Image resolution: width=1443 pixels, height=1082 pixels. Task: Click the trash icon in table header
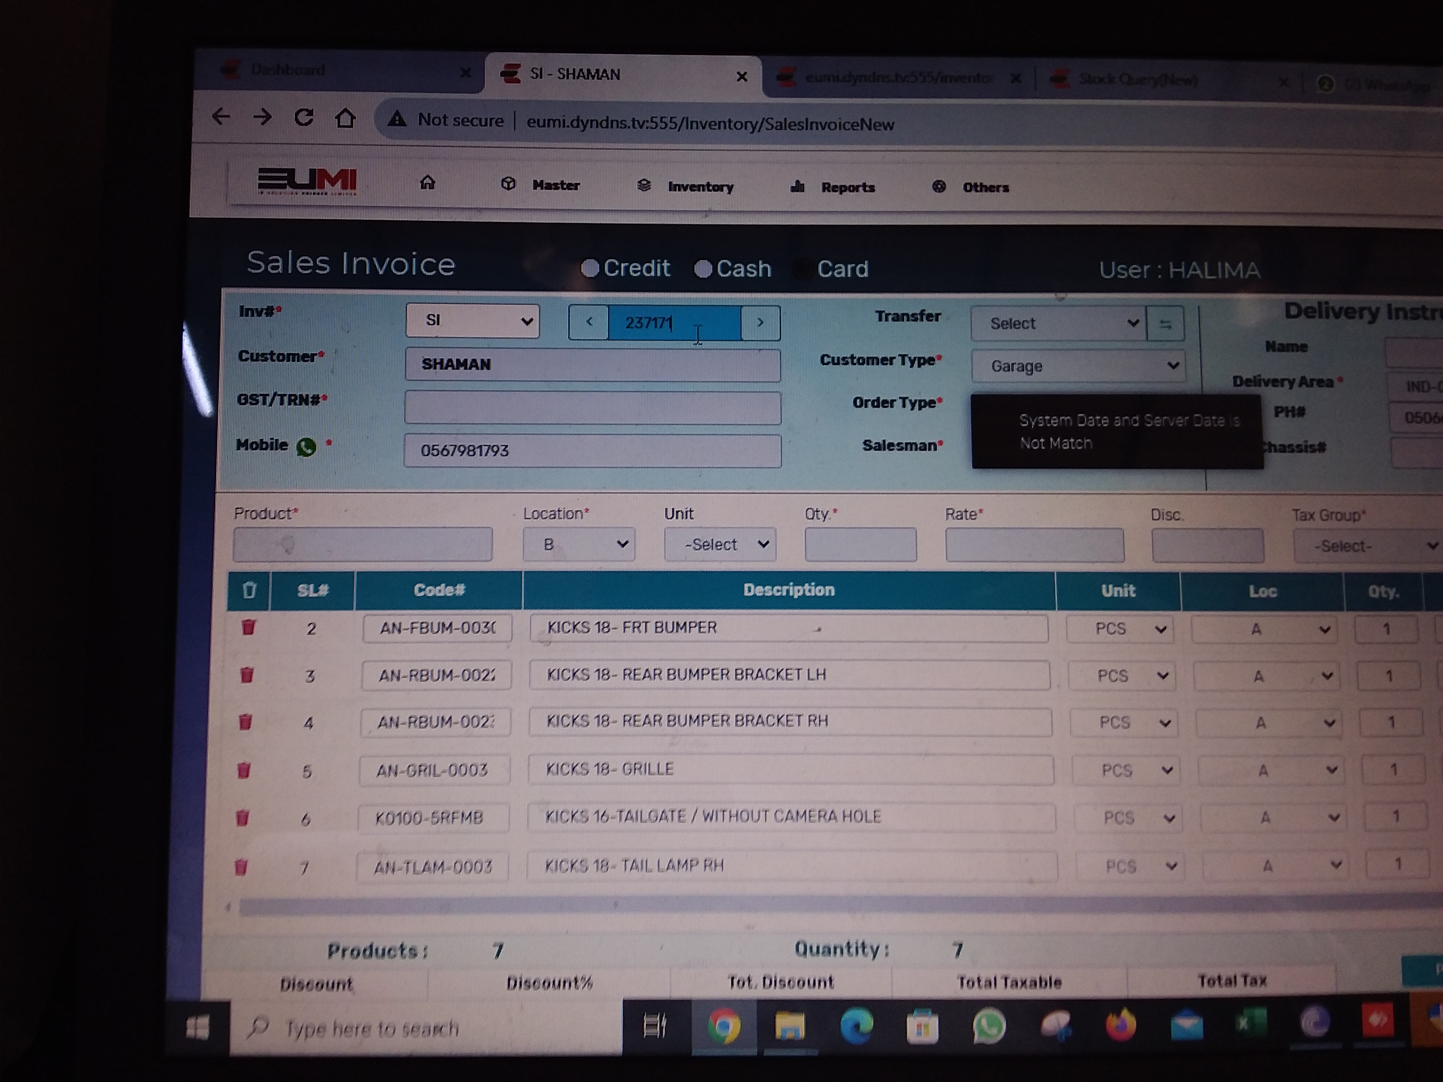click(249, 590)
